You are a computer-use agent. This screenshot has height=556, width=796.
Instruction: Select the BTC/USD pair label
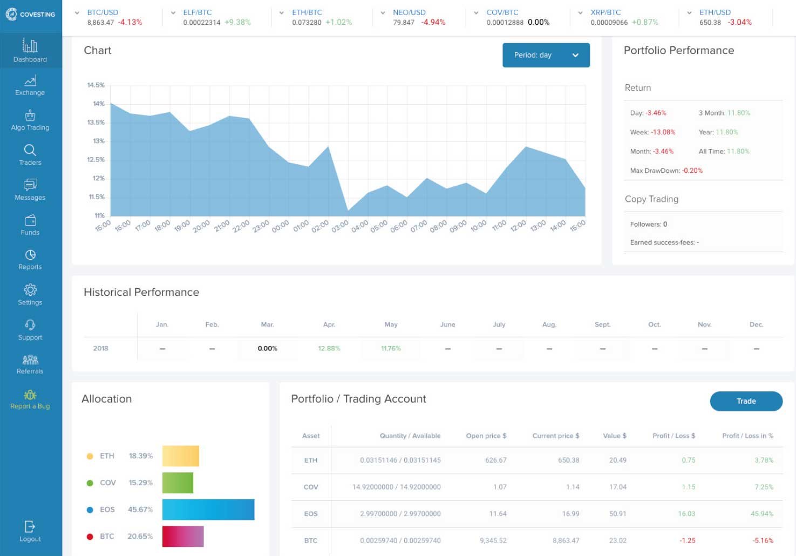coord(103,12)
